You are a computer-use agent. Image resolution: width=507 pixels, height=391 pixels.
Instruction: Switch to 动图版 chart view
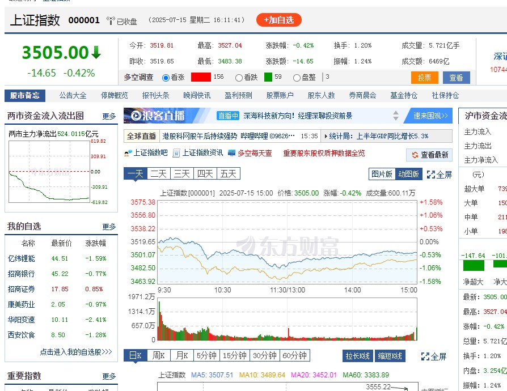click(408, 174)
